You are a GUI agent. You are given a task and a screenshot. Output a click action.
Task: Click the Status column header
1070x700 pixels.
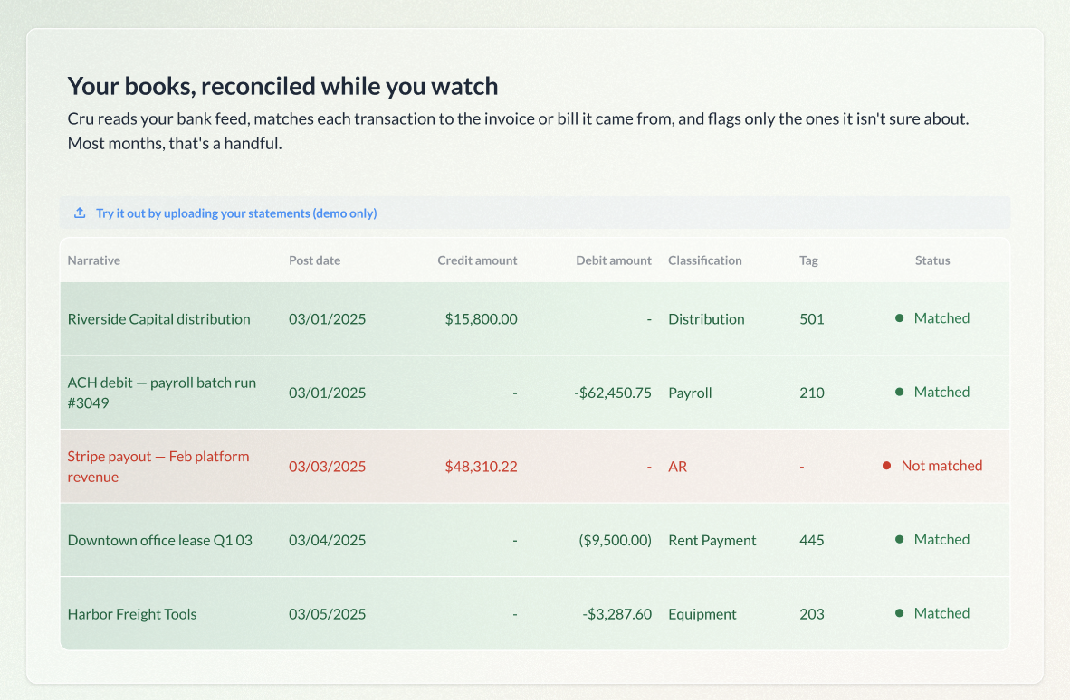click(932, 260)
